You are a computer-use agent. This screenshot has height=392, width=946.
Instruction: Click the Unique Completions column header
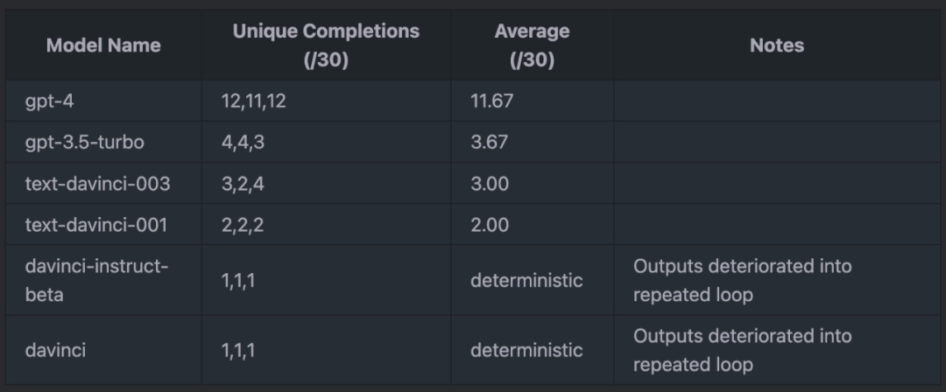pos(326,45)
